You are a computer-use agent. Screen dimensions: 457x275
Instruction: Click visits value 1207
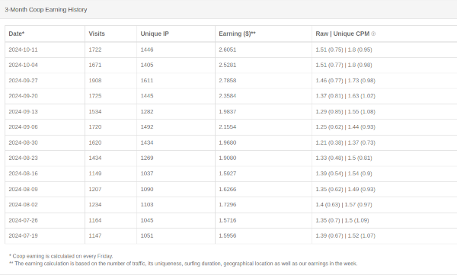95,189
